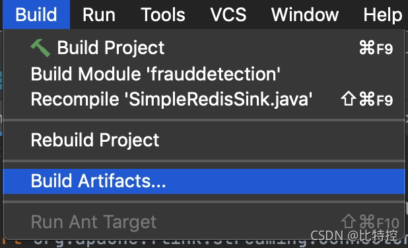Close the Build menu via its menu bar title

pos(36,15)
